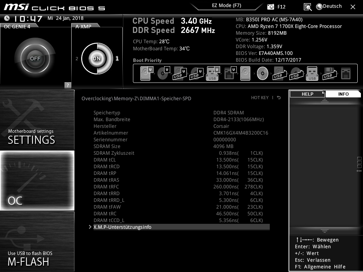
Task: Switch to the HELP tab
Action: pos(307,94)
